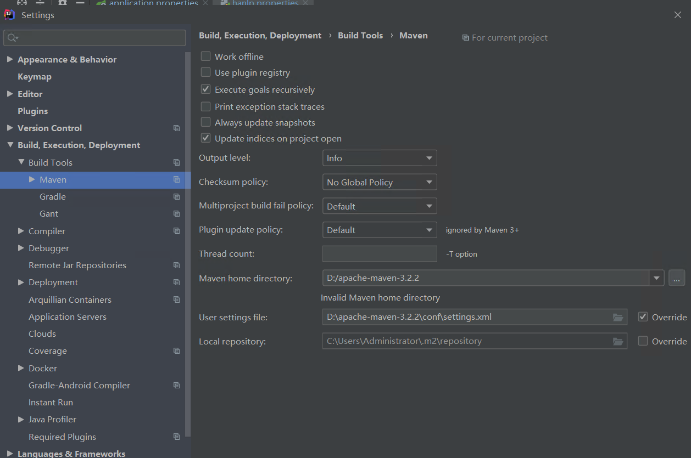691x458 pixels.
Task: Expand the Maven tree node arrow
Action: (32, 179)
